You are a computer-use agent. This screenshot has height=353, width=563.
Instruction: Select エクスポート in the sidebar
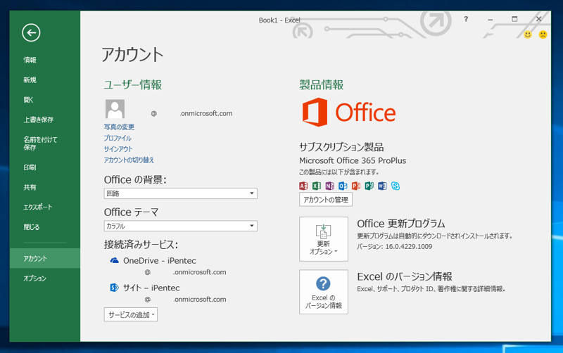[38, 207]
